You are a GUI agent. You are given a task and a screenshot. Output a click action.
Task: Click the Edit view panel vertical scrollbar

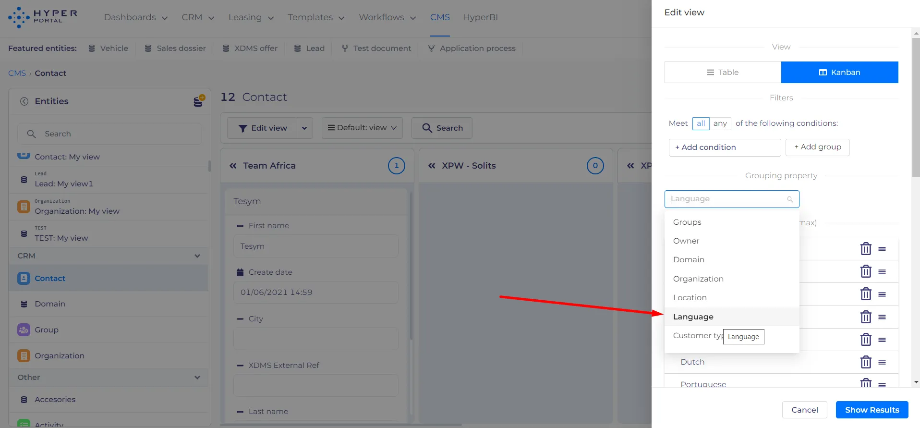(916, 108)
